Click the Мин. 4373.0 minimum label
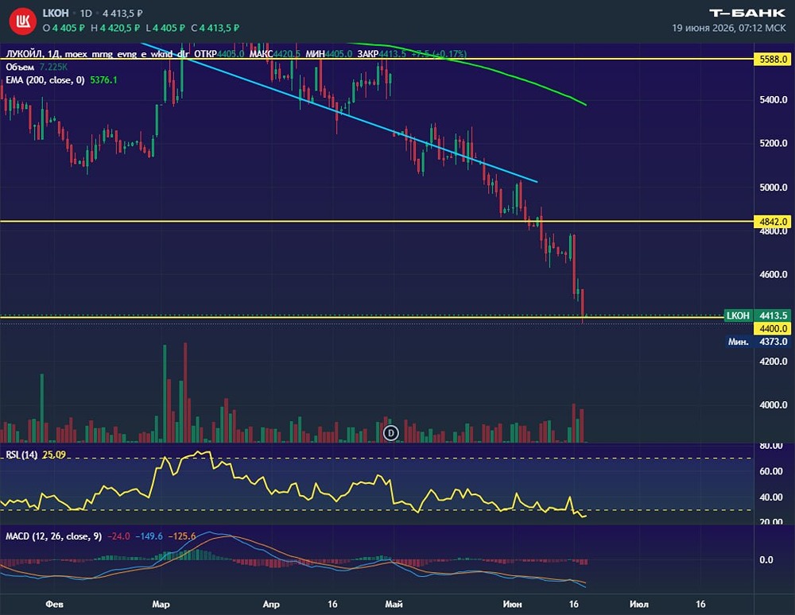Screen dimensions: 795x615 (757, 342)
